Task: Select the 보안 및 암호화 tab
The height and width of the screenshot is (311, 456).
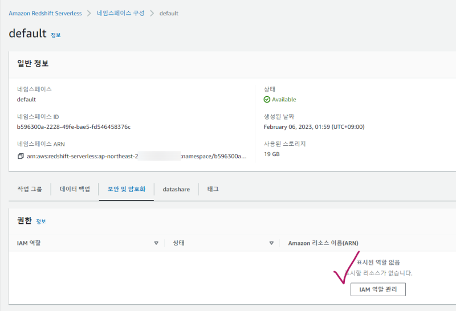Action: click(x=127, y=189)
